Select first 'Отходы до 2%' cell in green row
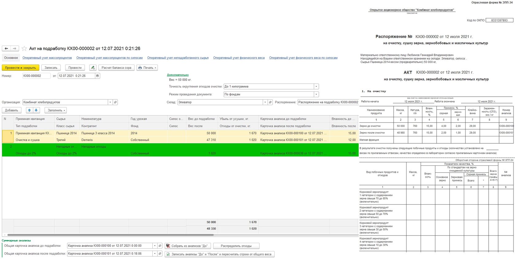 (x=34, y=154)
